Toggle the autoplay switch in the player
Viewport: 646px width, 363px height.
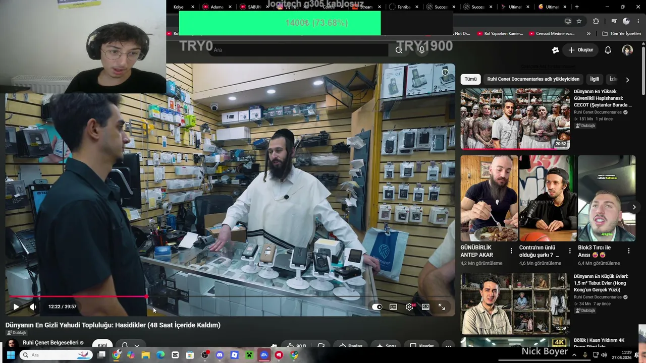(x=377, y=307)
